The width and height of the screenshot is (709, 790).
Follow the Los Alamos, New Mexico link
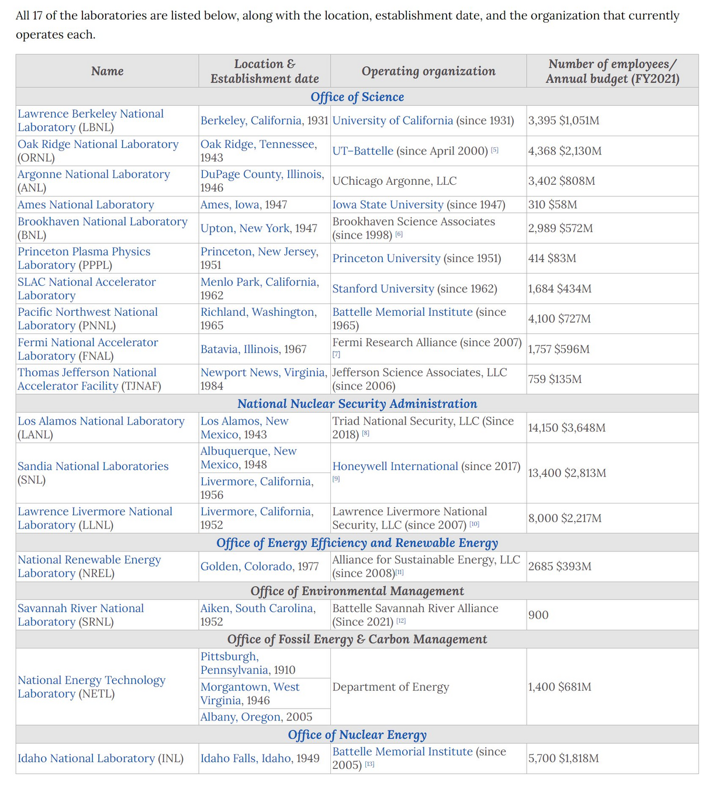pyautogui.click(x=244, y=427)
